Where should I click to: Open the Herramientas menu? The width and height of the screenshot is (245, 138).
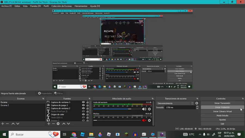click(81, 6)
